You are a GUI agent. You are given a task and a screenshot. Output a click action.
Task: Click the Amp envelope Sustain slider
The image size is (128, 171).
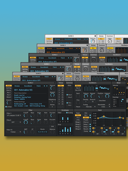[65, 129]
